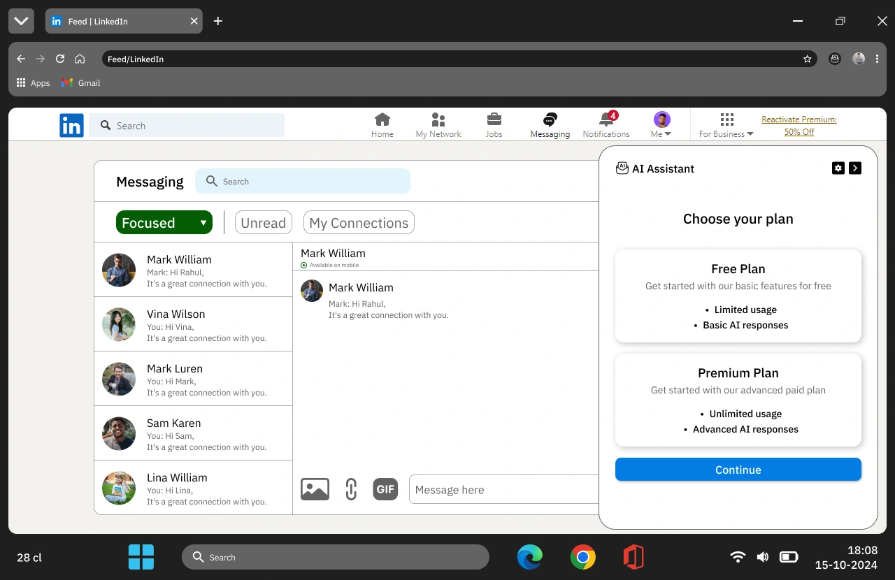Expand the Focused filter dropdown
This screenshot has height=580, width=895.
(x=164, y=222)
